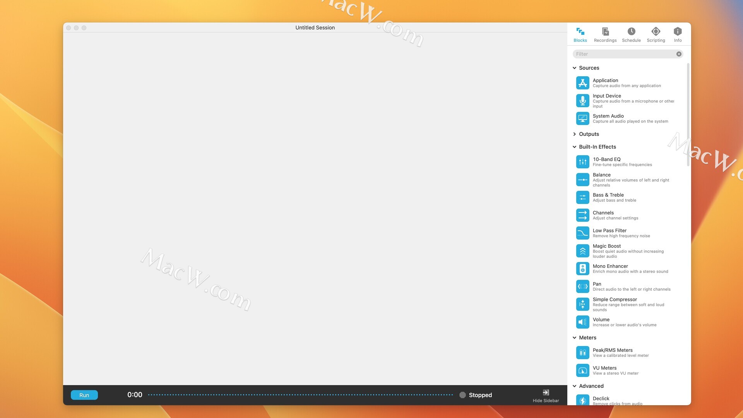Click the '10-Band EQ' title text
743x418 pixels.
(606, 159)
